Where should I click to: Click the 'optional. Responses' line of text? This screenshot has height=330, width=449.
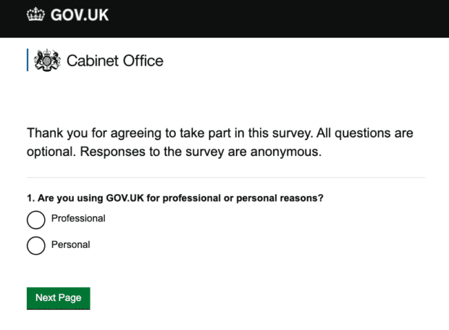point(175,152)
